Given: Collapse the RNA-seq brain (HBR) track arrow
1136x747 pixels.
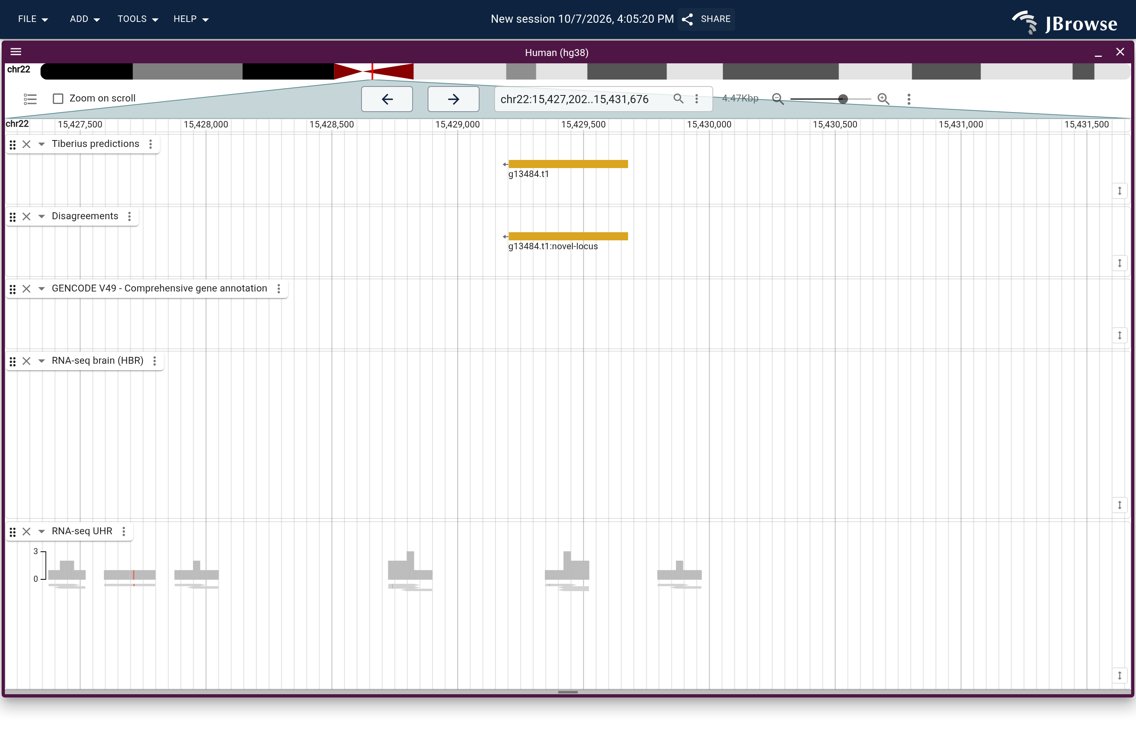Looking at the screenshot, I should tap(41, 361).
